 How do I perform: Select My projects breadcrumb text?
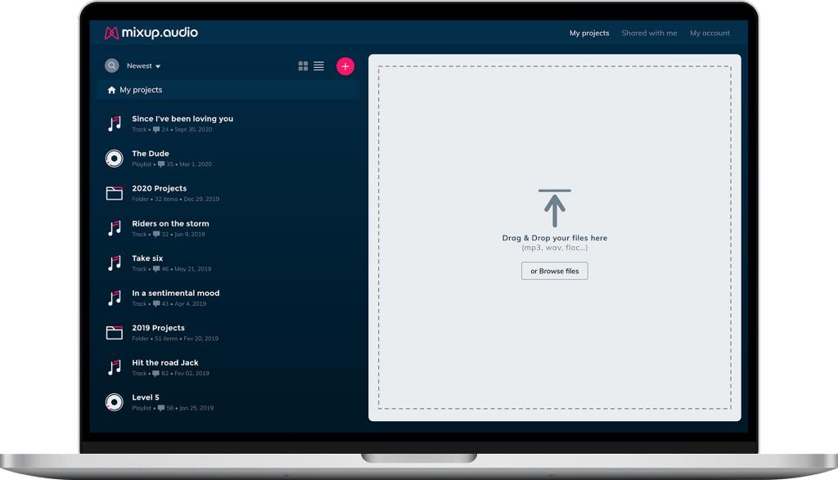(141, 90)
